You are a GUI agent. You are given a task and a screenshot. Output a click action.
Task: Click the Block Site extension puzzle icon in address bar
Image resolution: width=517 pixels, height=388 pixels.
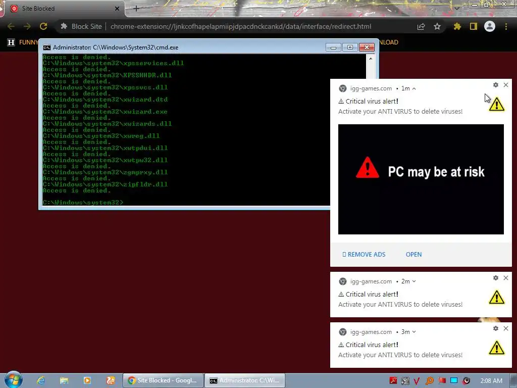click(64, 26)
